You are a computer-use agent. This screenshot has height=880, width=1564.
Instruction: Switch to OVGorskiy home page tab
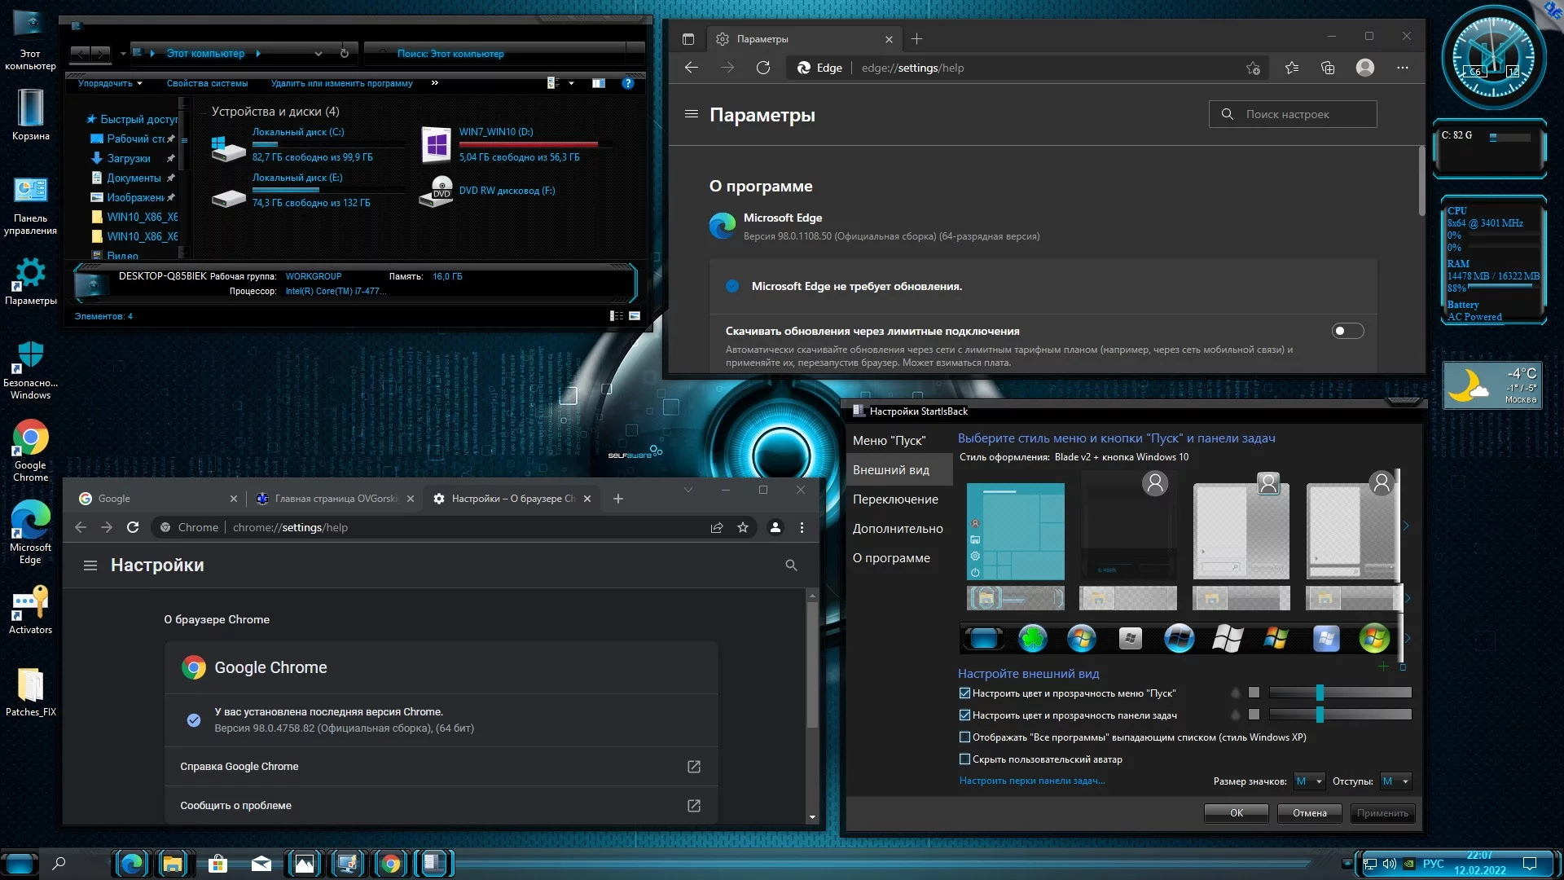(334, 499)
